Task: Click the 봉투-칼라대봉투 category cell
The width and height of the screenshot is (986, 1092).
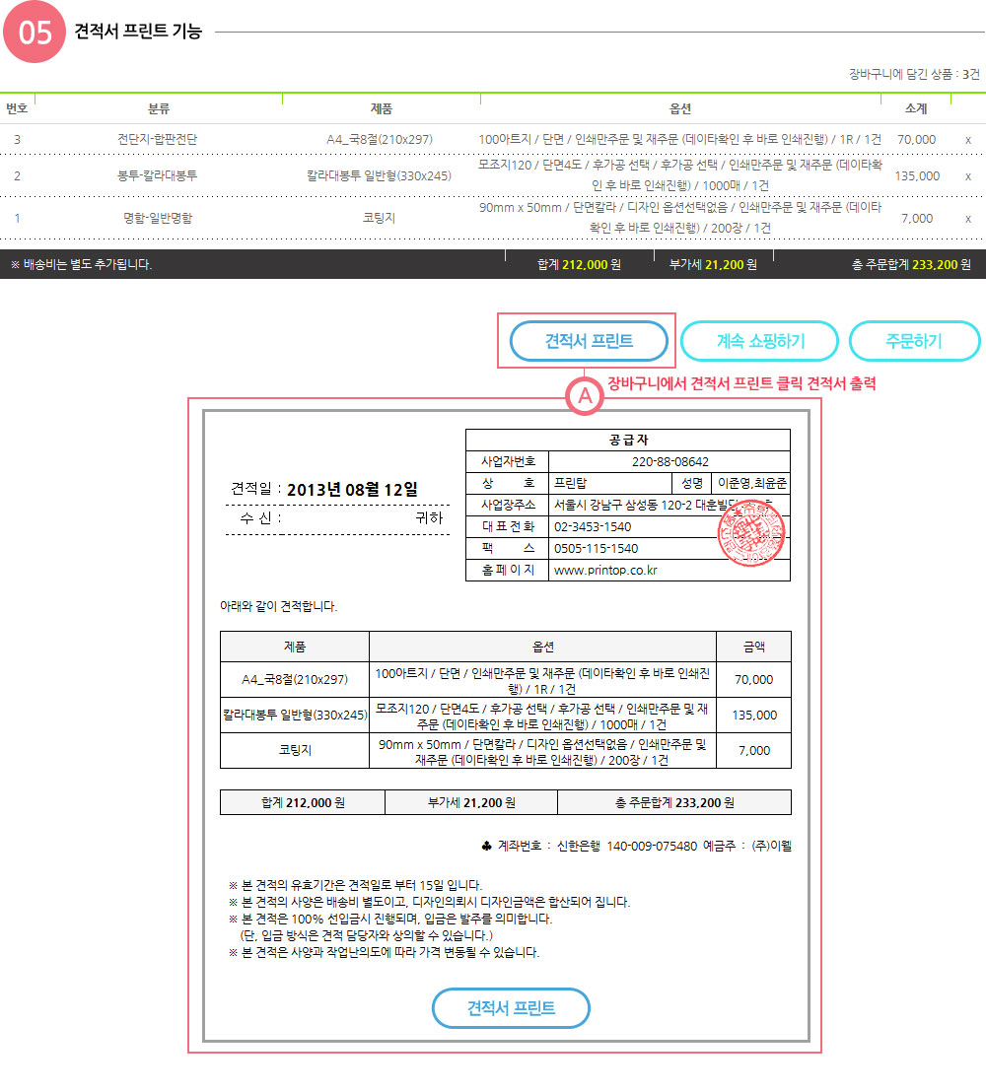Action: [x=158, y=176]
